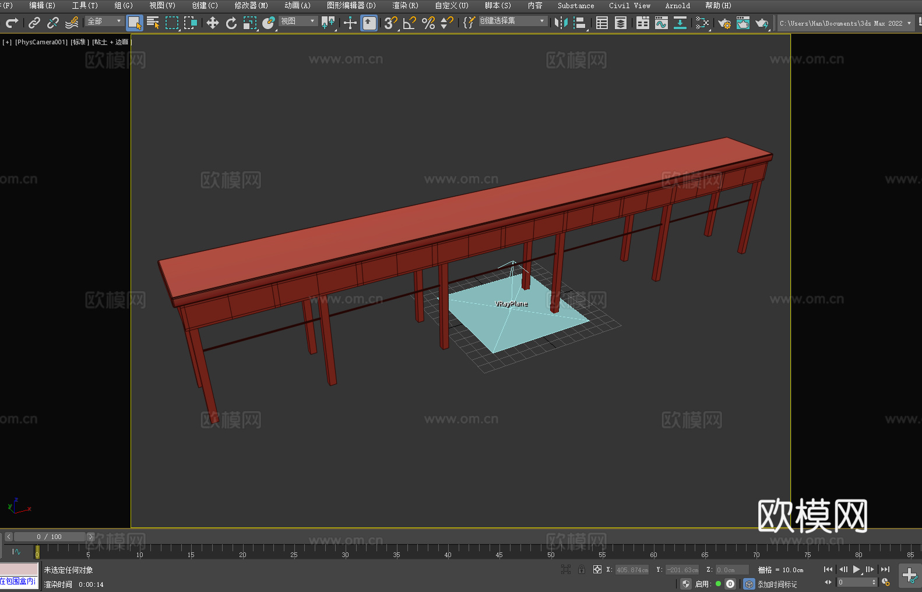The height and width of the screenshot is (592, 922).
Task: Toggle Spinner Snap
Action: click(447, 23)
